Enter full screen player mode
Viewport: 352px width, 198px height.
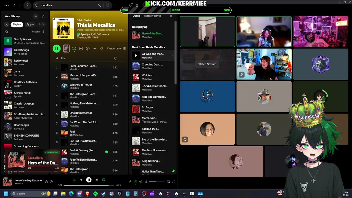point(174,182)
